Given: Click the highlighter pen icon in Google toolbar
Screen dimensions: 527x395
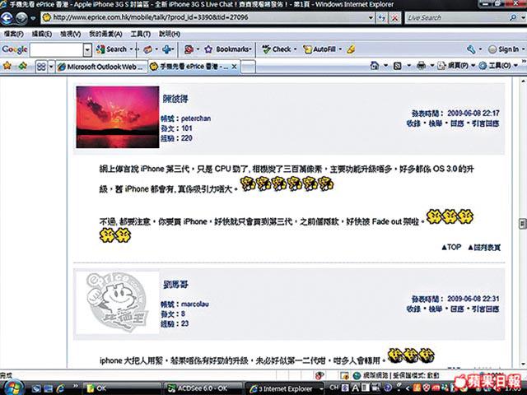Looking at the screenshot, I should 351,49.
